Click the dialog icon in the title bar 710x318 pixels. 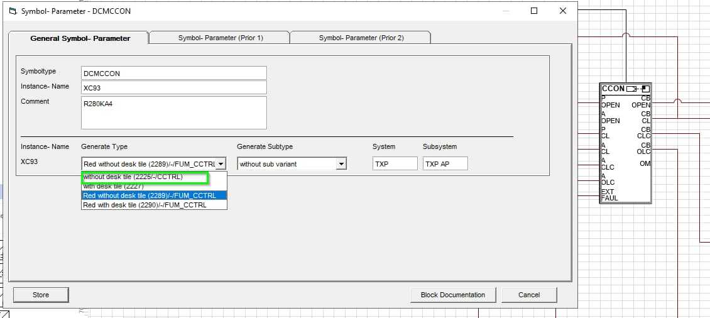coord(13,11)
